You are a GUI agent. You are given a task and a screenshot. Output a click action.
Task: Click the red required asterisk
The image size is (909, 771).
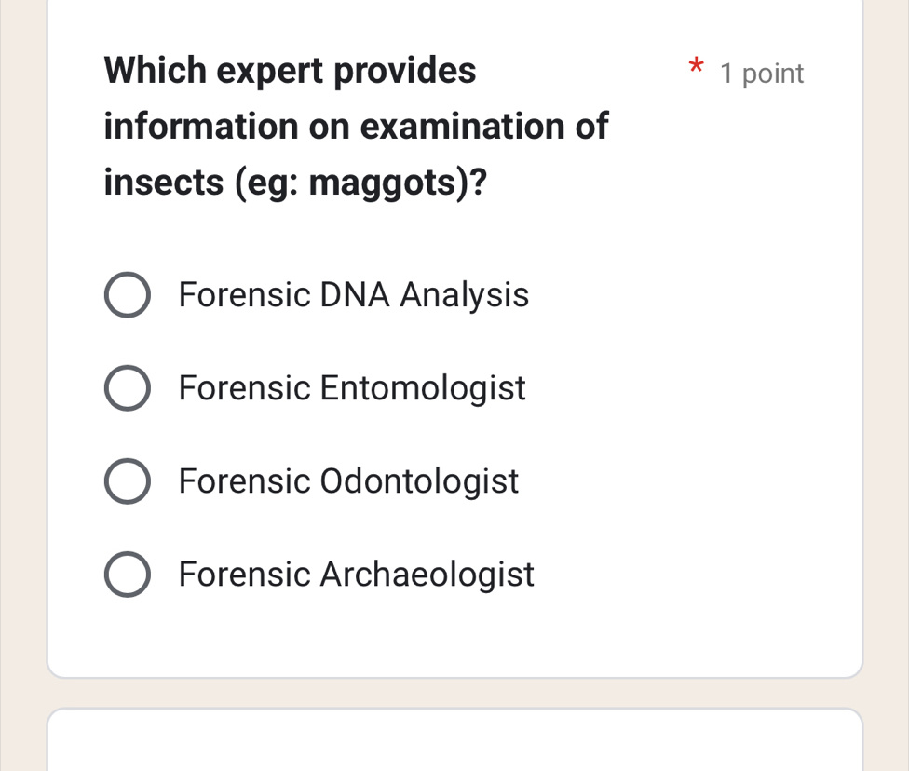tap(695, 68)
